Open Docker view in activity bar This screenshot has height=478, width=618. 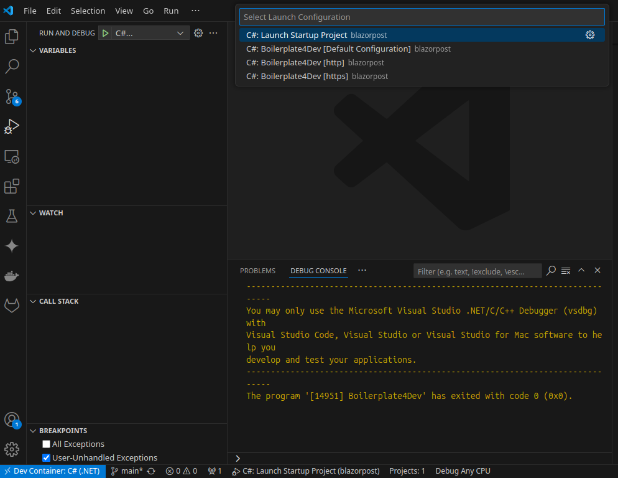(12, 276)
